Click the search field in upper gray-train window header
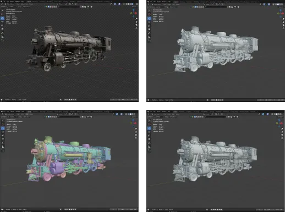 tap(216, 7)
